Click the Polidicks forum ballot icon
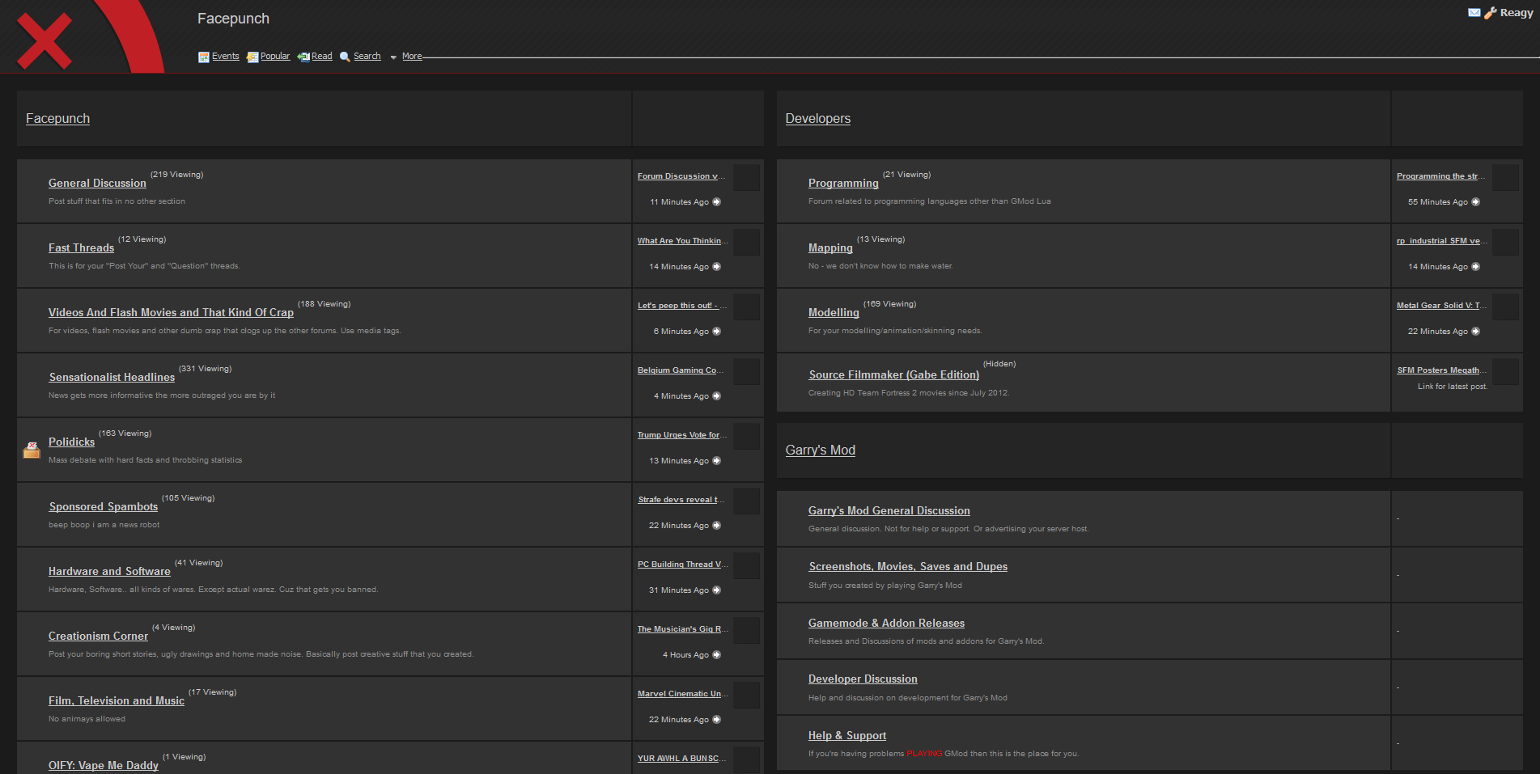1540x774 pixels. [x=32, y=450]
